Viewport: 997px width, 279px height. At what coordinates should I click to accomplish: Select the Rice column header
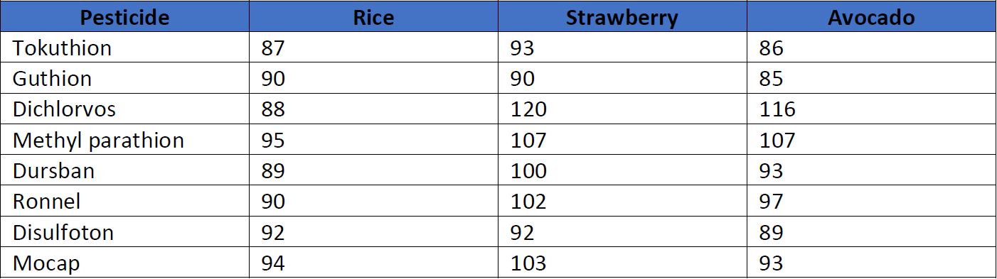click(x=373, y=17)
